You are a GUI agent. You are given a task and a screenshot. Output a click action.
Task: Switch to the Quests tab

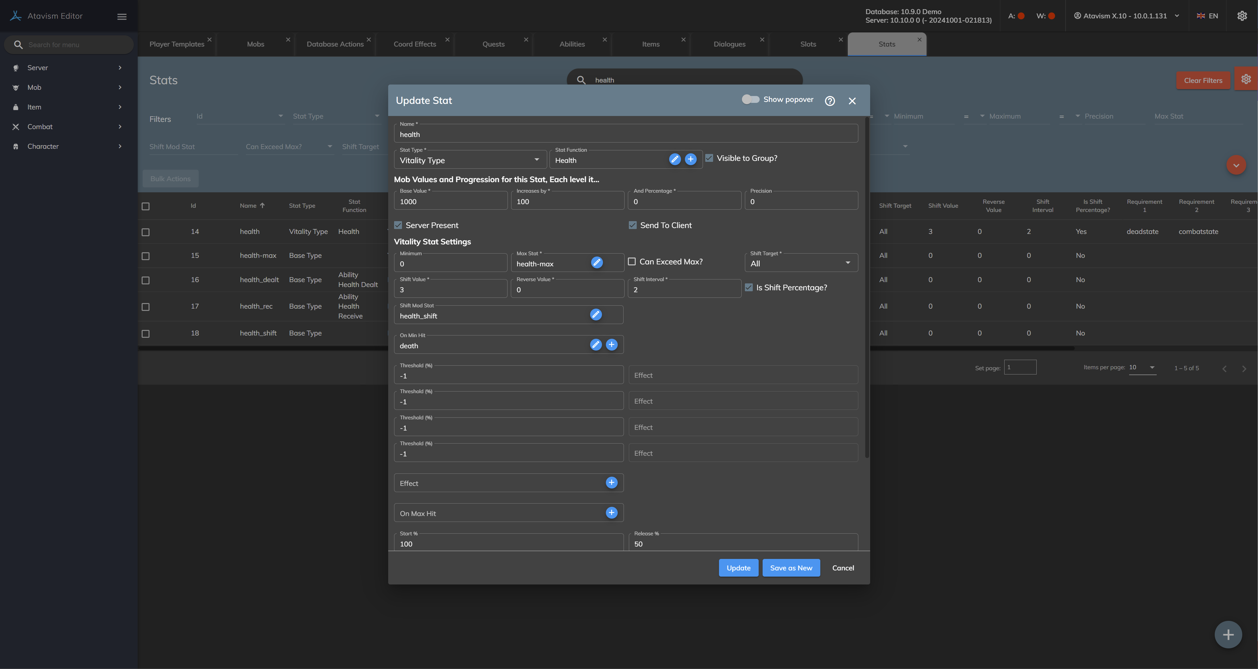point(493,44)
